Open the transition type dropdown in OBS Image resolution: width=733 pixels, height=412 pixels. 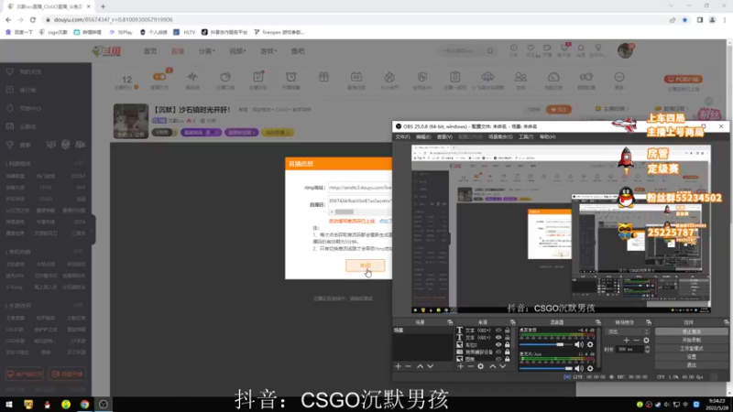coord(629,331)
